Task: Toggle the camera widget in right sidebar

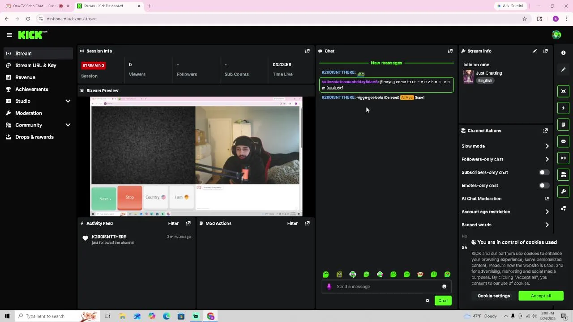Action: click(563, 174)
